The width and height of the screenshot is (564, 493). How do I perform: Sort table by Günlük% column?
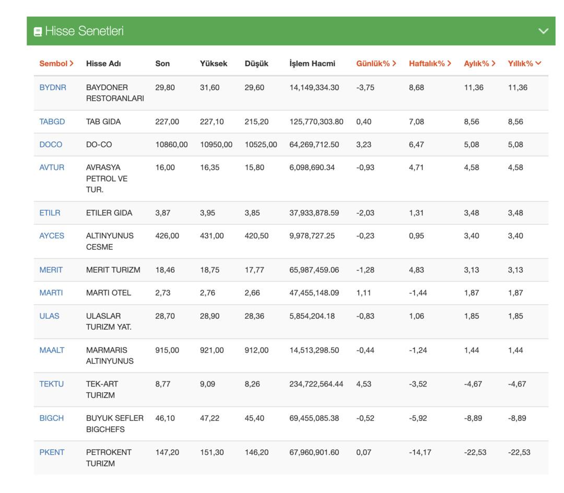pyautogui.click(x=376, y=64)
